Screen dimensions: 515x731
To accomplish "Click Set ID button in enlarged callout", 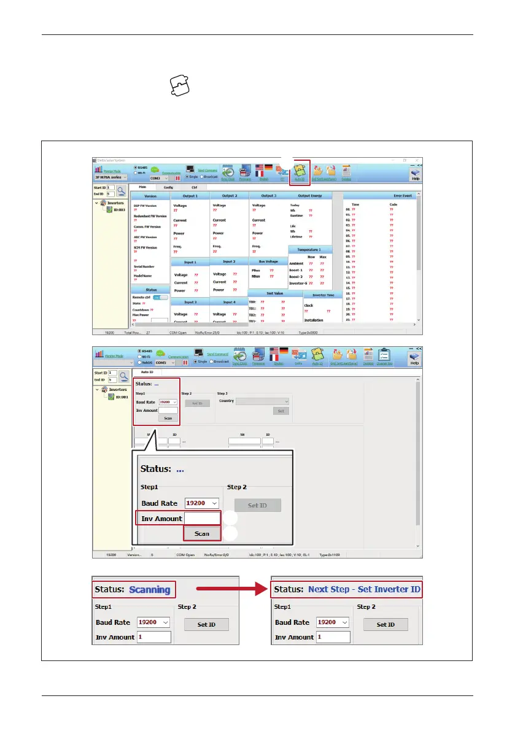I will [x=258, y=505].
